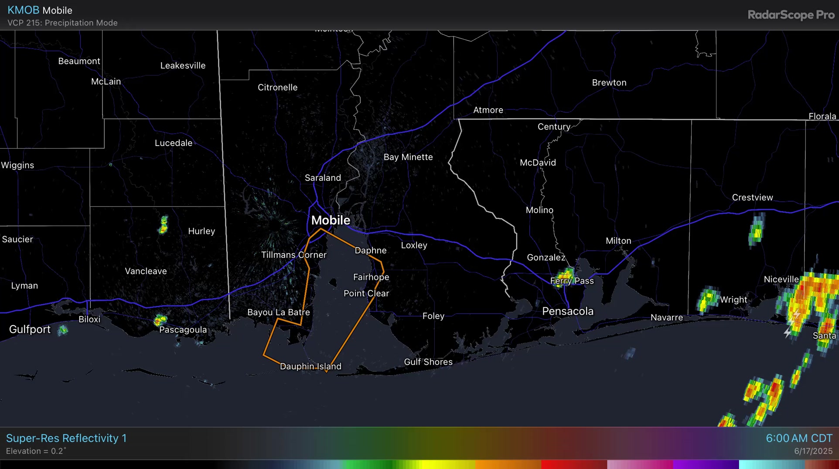Click the KMOB radar station identifier
Image resolution: width=839 pixels, height=469 pixels.
click(x=23, y=10)
